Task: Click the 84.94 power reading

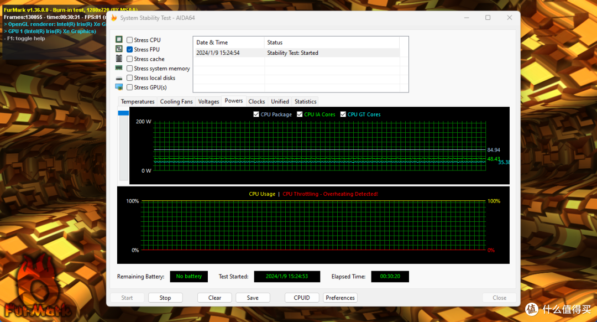Action: 494,150
